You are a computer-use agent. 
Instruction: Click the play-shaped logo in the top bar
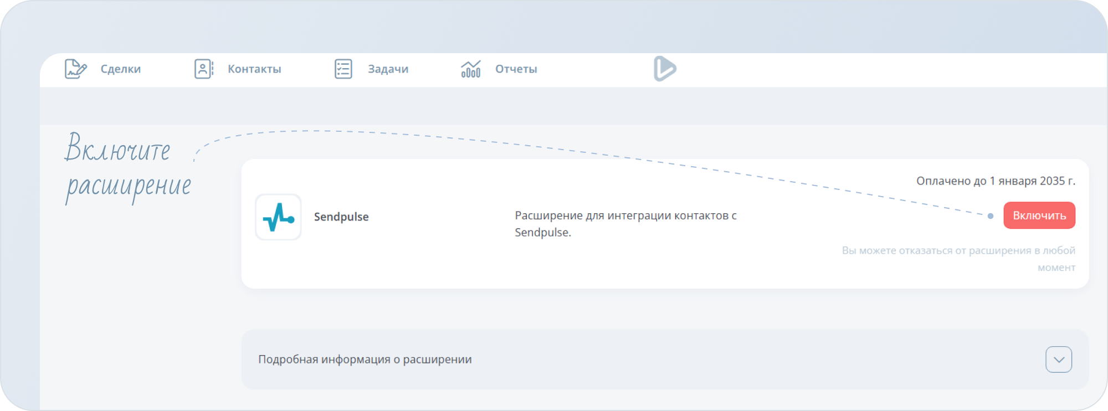[x=664, y=69]
